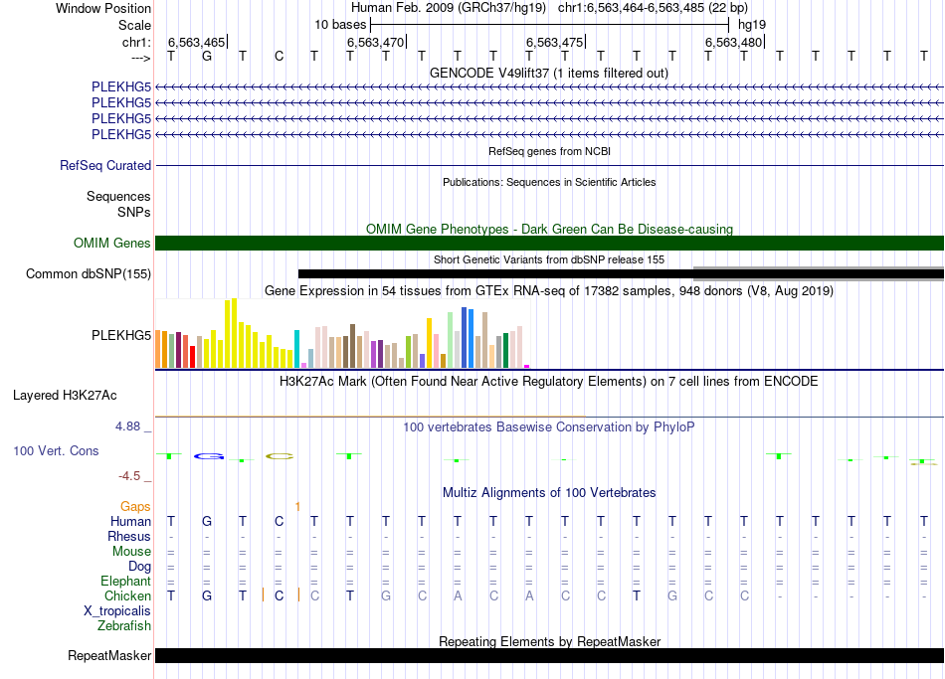The height and width of the screenshot is (679, 945).
Task: Click the Human alignment row label
Action: 130,522
